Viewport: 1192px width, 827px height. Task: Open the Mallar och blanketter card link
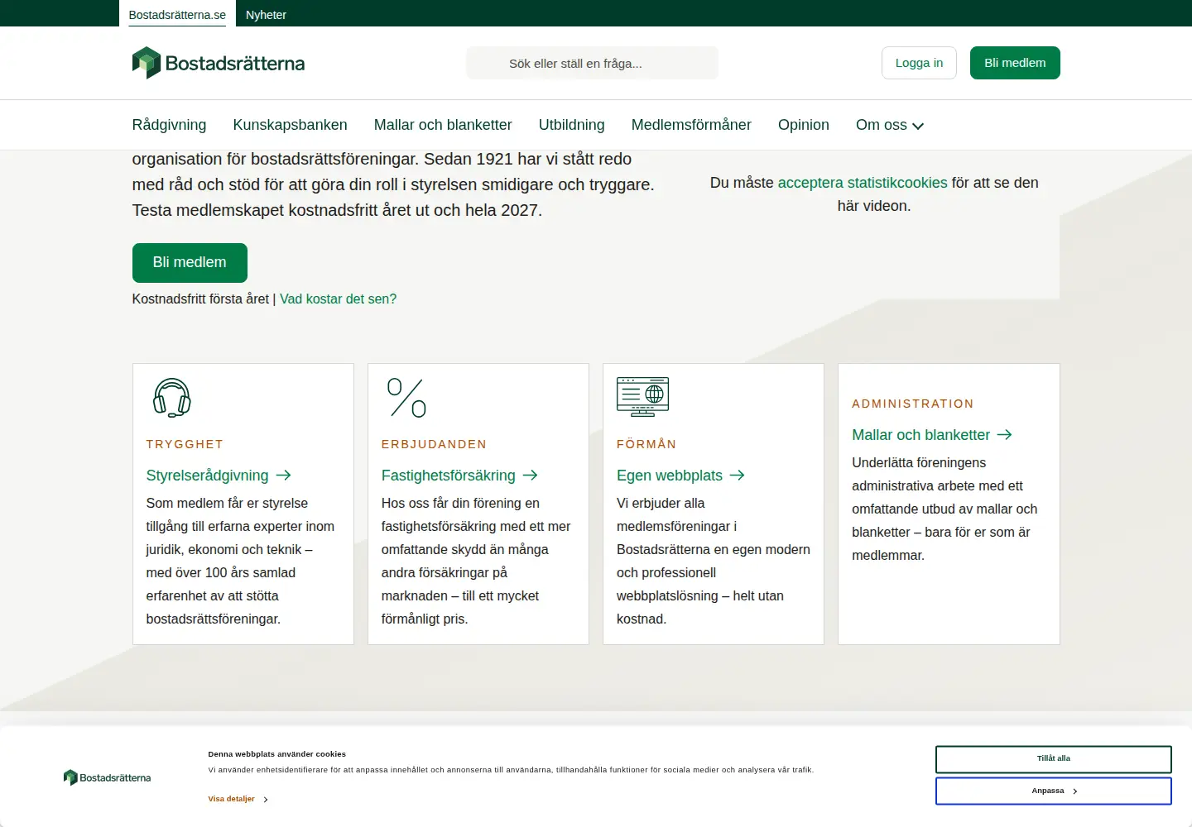click(x=921, y=435)
